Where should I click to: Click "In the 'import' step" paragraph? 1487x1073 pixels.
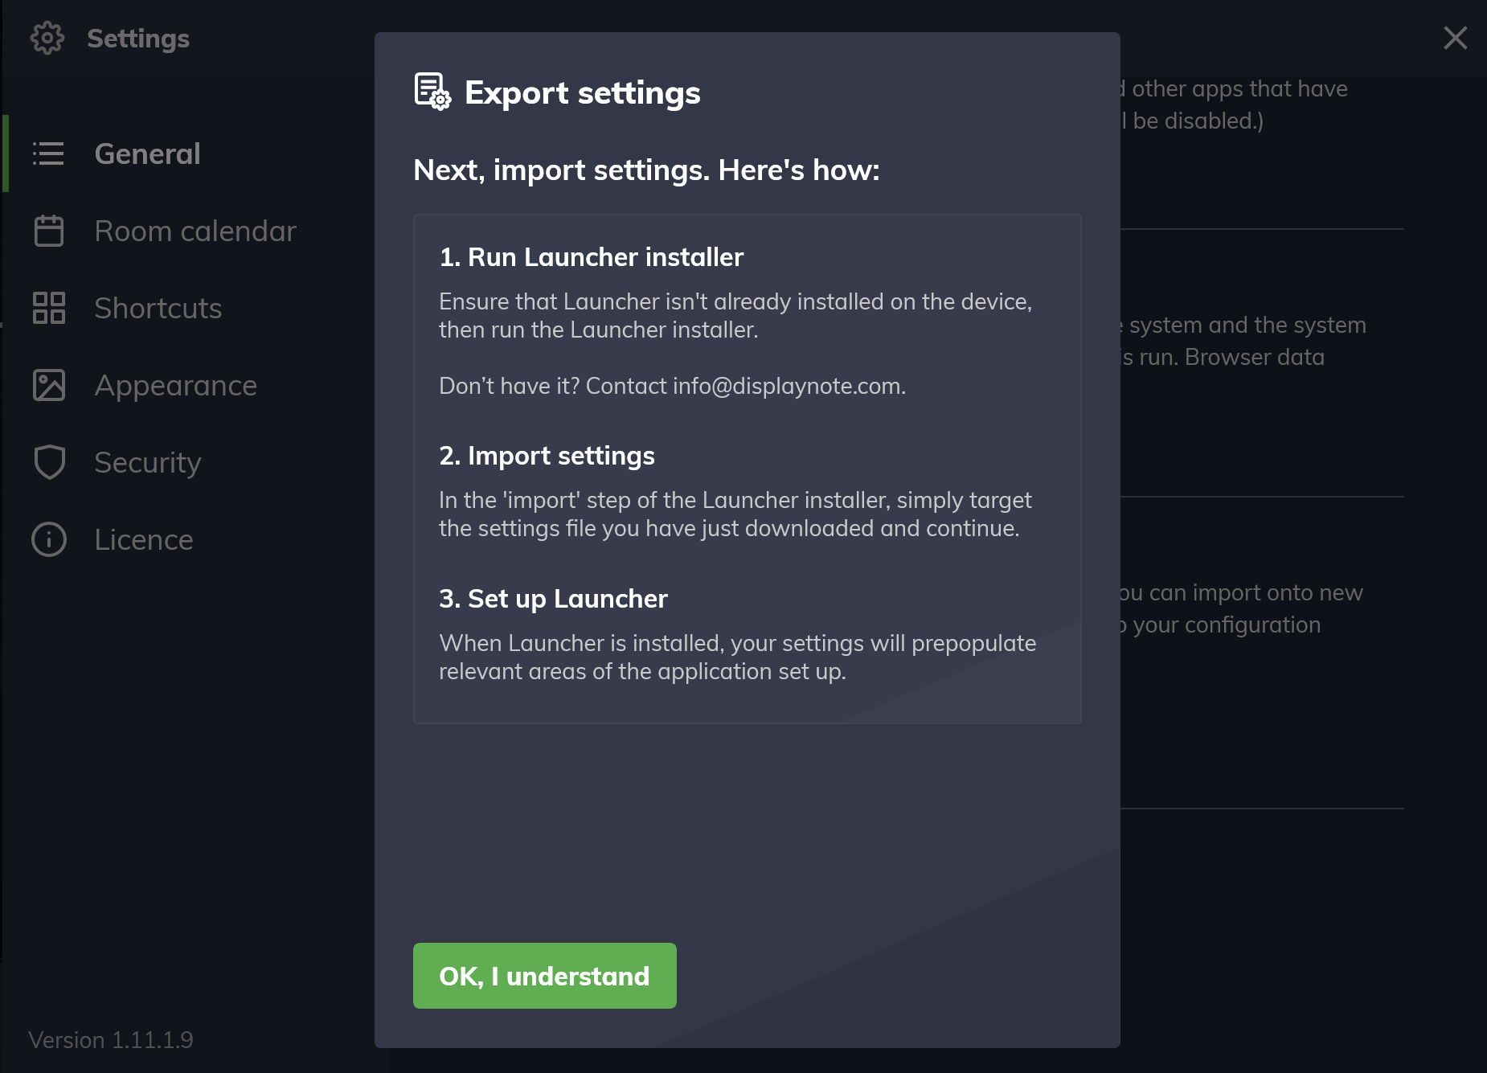click(x=735, y=514)
